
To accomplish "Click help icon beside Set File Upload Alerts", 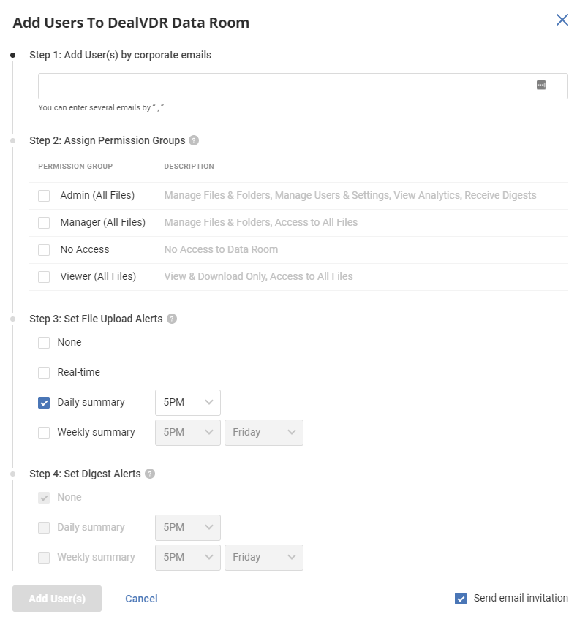I will click(172, 319).
